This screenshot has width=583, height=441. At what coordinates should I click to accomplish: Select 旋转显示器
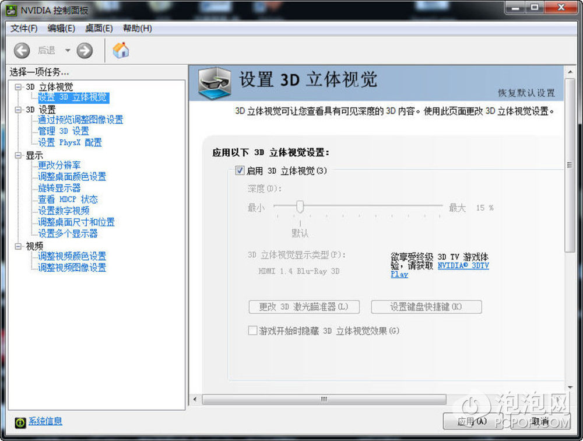click(59, 188)
